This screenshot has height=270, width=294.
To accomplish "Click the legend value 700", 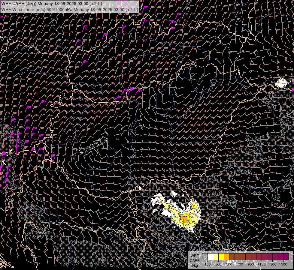I will [240, 264].
